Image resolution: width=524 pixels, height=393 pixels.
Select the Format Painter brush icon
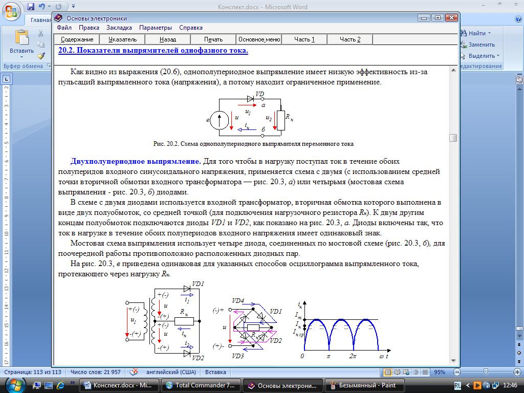[x=40, y=55]
